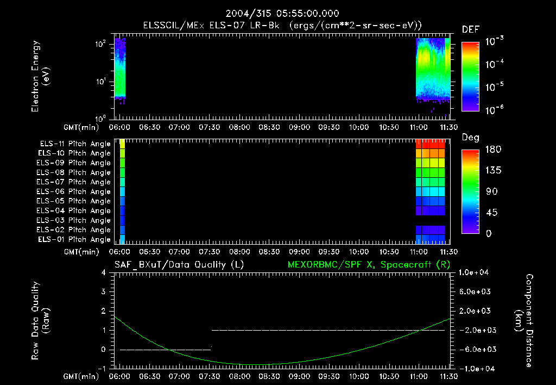556x385 pixels.
Task: Select the ELS-10 Pitch Angle row label
Action: click(x=74, y=153)
